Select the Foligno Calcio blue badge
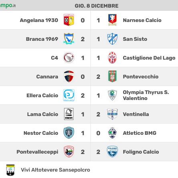This screenshot has height=178, width=178. [x=112, y=152]
